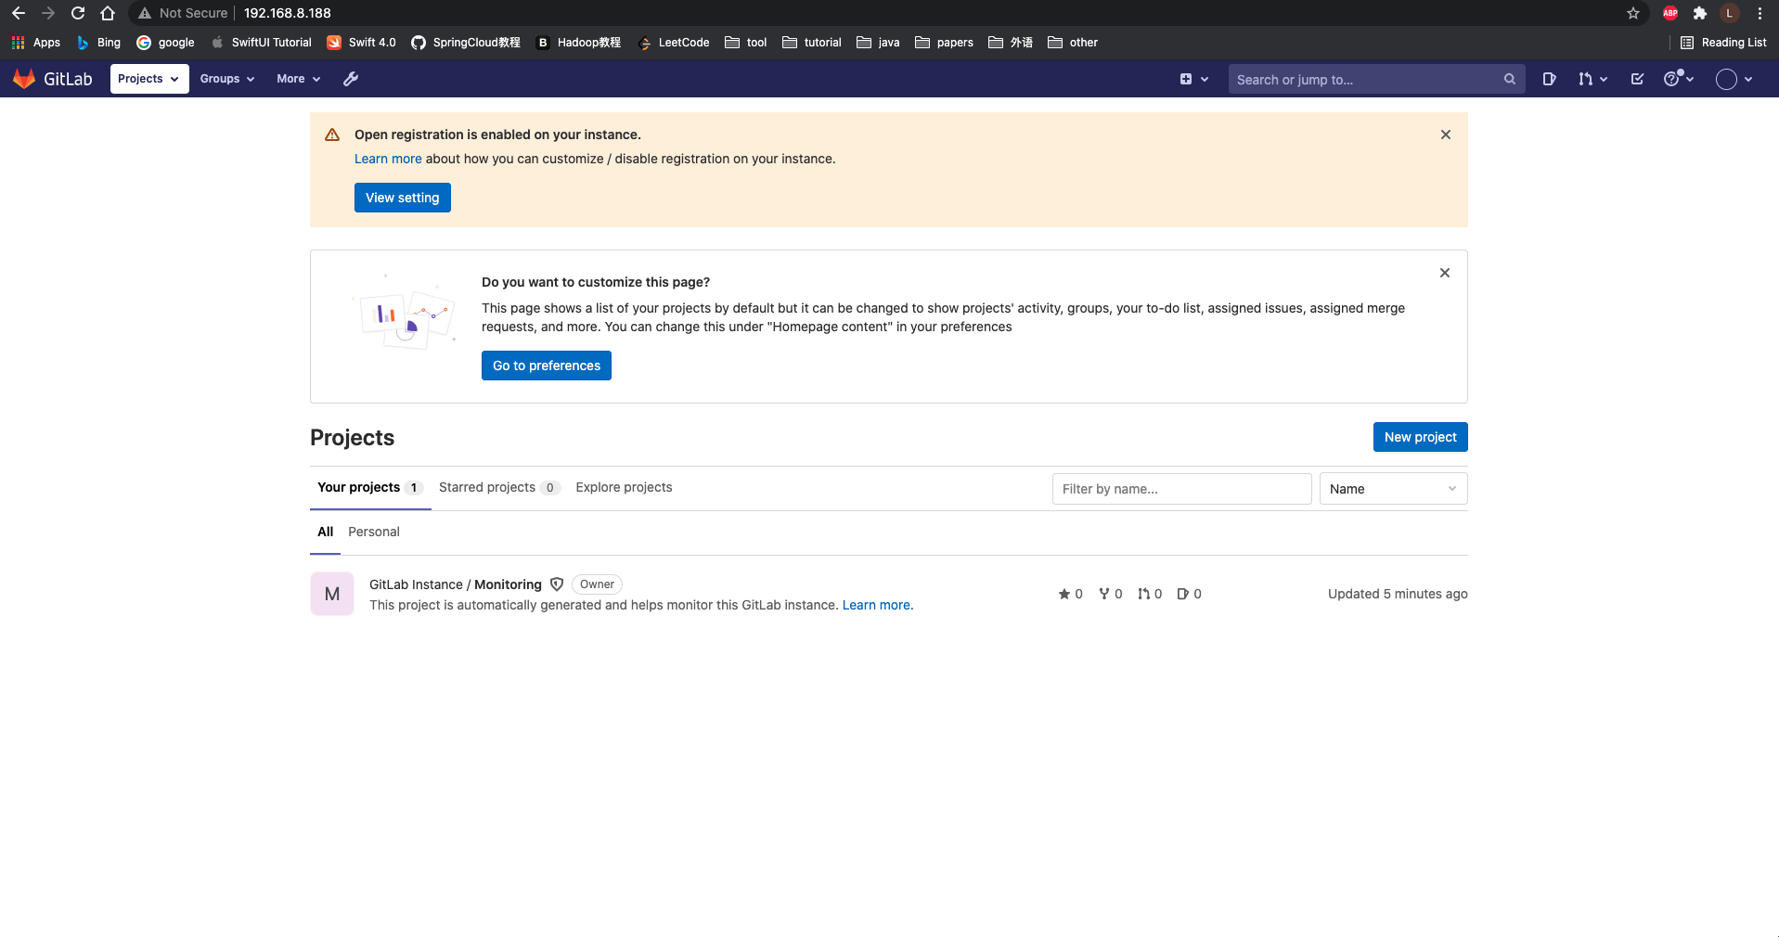
Task: Expand the Groups navbar dropdown
Action: (227, 79)
